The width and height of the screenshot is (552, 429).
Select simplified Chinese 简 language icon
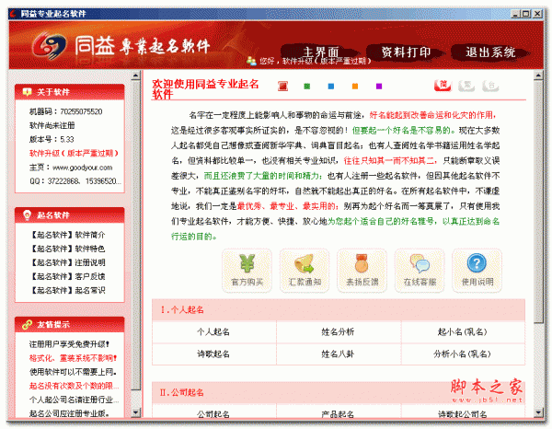pyautogui.click(x=443, y=86)
